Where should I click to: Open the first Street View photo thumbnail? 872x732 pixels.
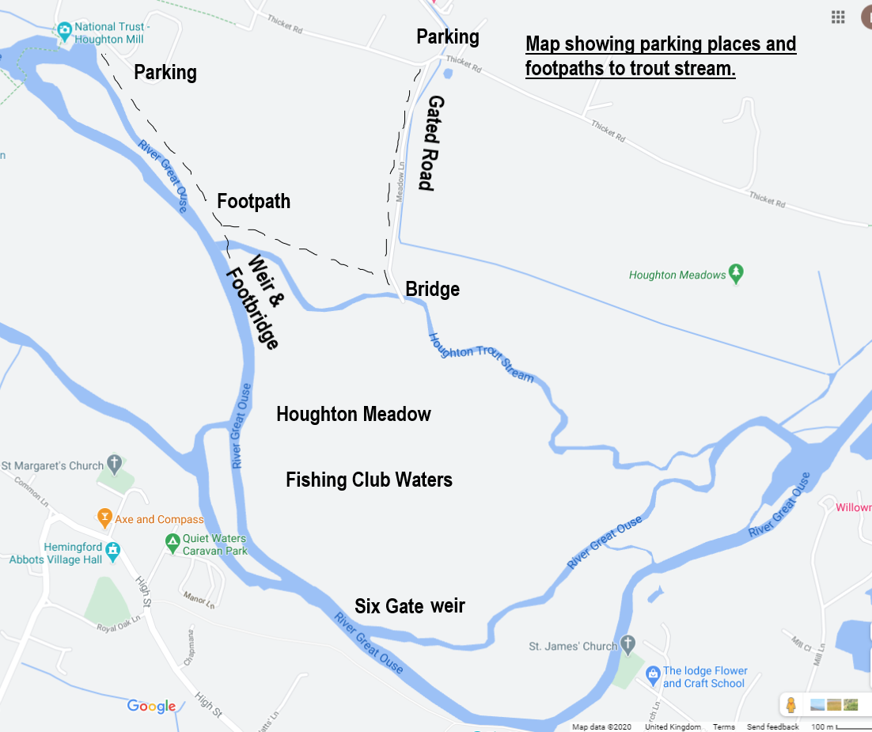pyautogui.click(x=817, y=705)
